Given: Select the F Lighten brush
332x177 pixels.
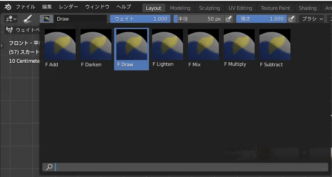Looking at the screenshot, I should click(x=167, y=49).
